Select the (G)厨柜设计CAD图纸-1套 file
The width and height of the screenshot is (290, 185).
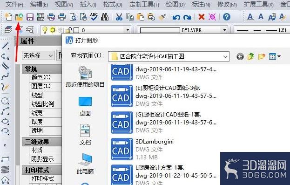click(163, 123)
